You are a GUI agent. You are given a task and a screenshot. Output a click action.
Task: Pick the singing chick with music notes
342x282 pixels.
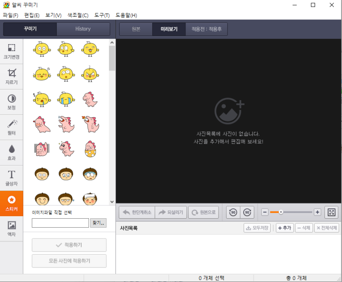[x=42, y=74]
